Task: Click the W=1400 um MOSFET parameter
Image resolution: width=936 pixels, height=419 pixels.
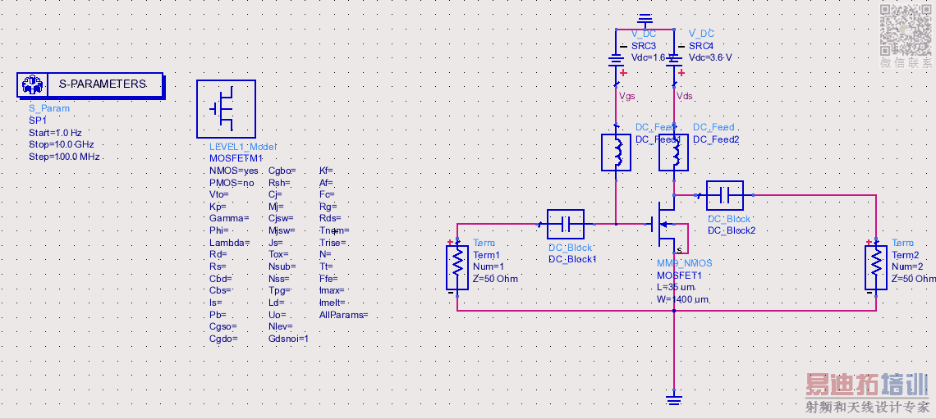Action: click(x=682, y=300)
